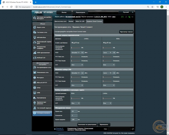Viewport: 169px width, 135px height.
Task: Click the Применить apply button
Action: pos(104,125)
